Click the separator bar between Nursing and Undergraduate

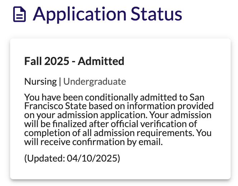tap(60, 82)
